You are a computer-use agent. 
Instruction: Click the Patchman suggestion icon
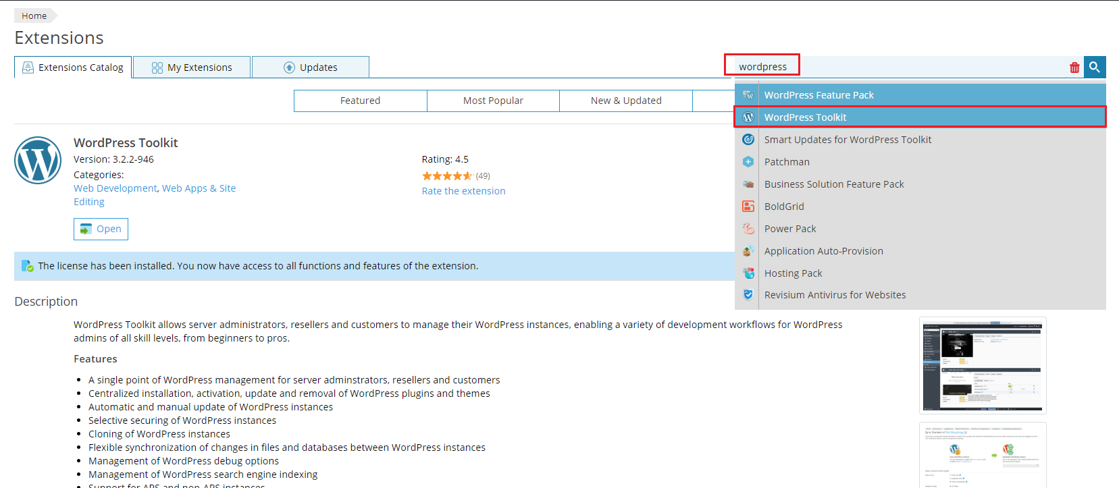[748, 162]
